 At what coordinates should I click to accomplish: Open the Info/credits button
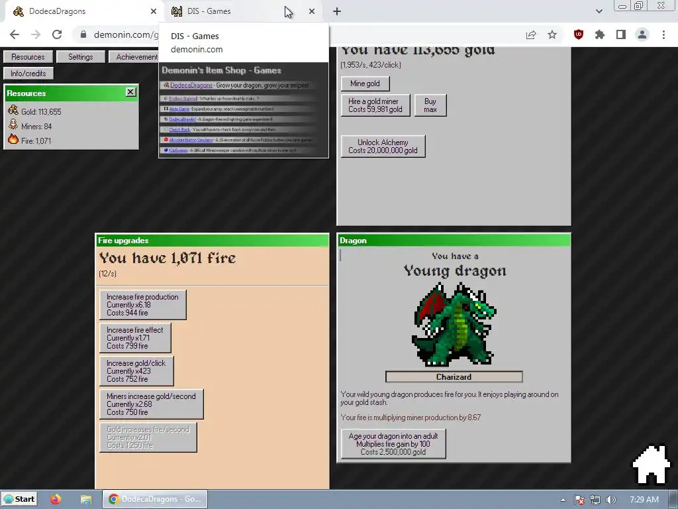(x=28, y=73)
